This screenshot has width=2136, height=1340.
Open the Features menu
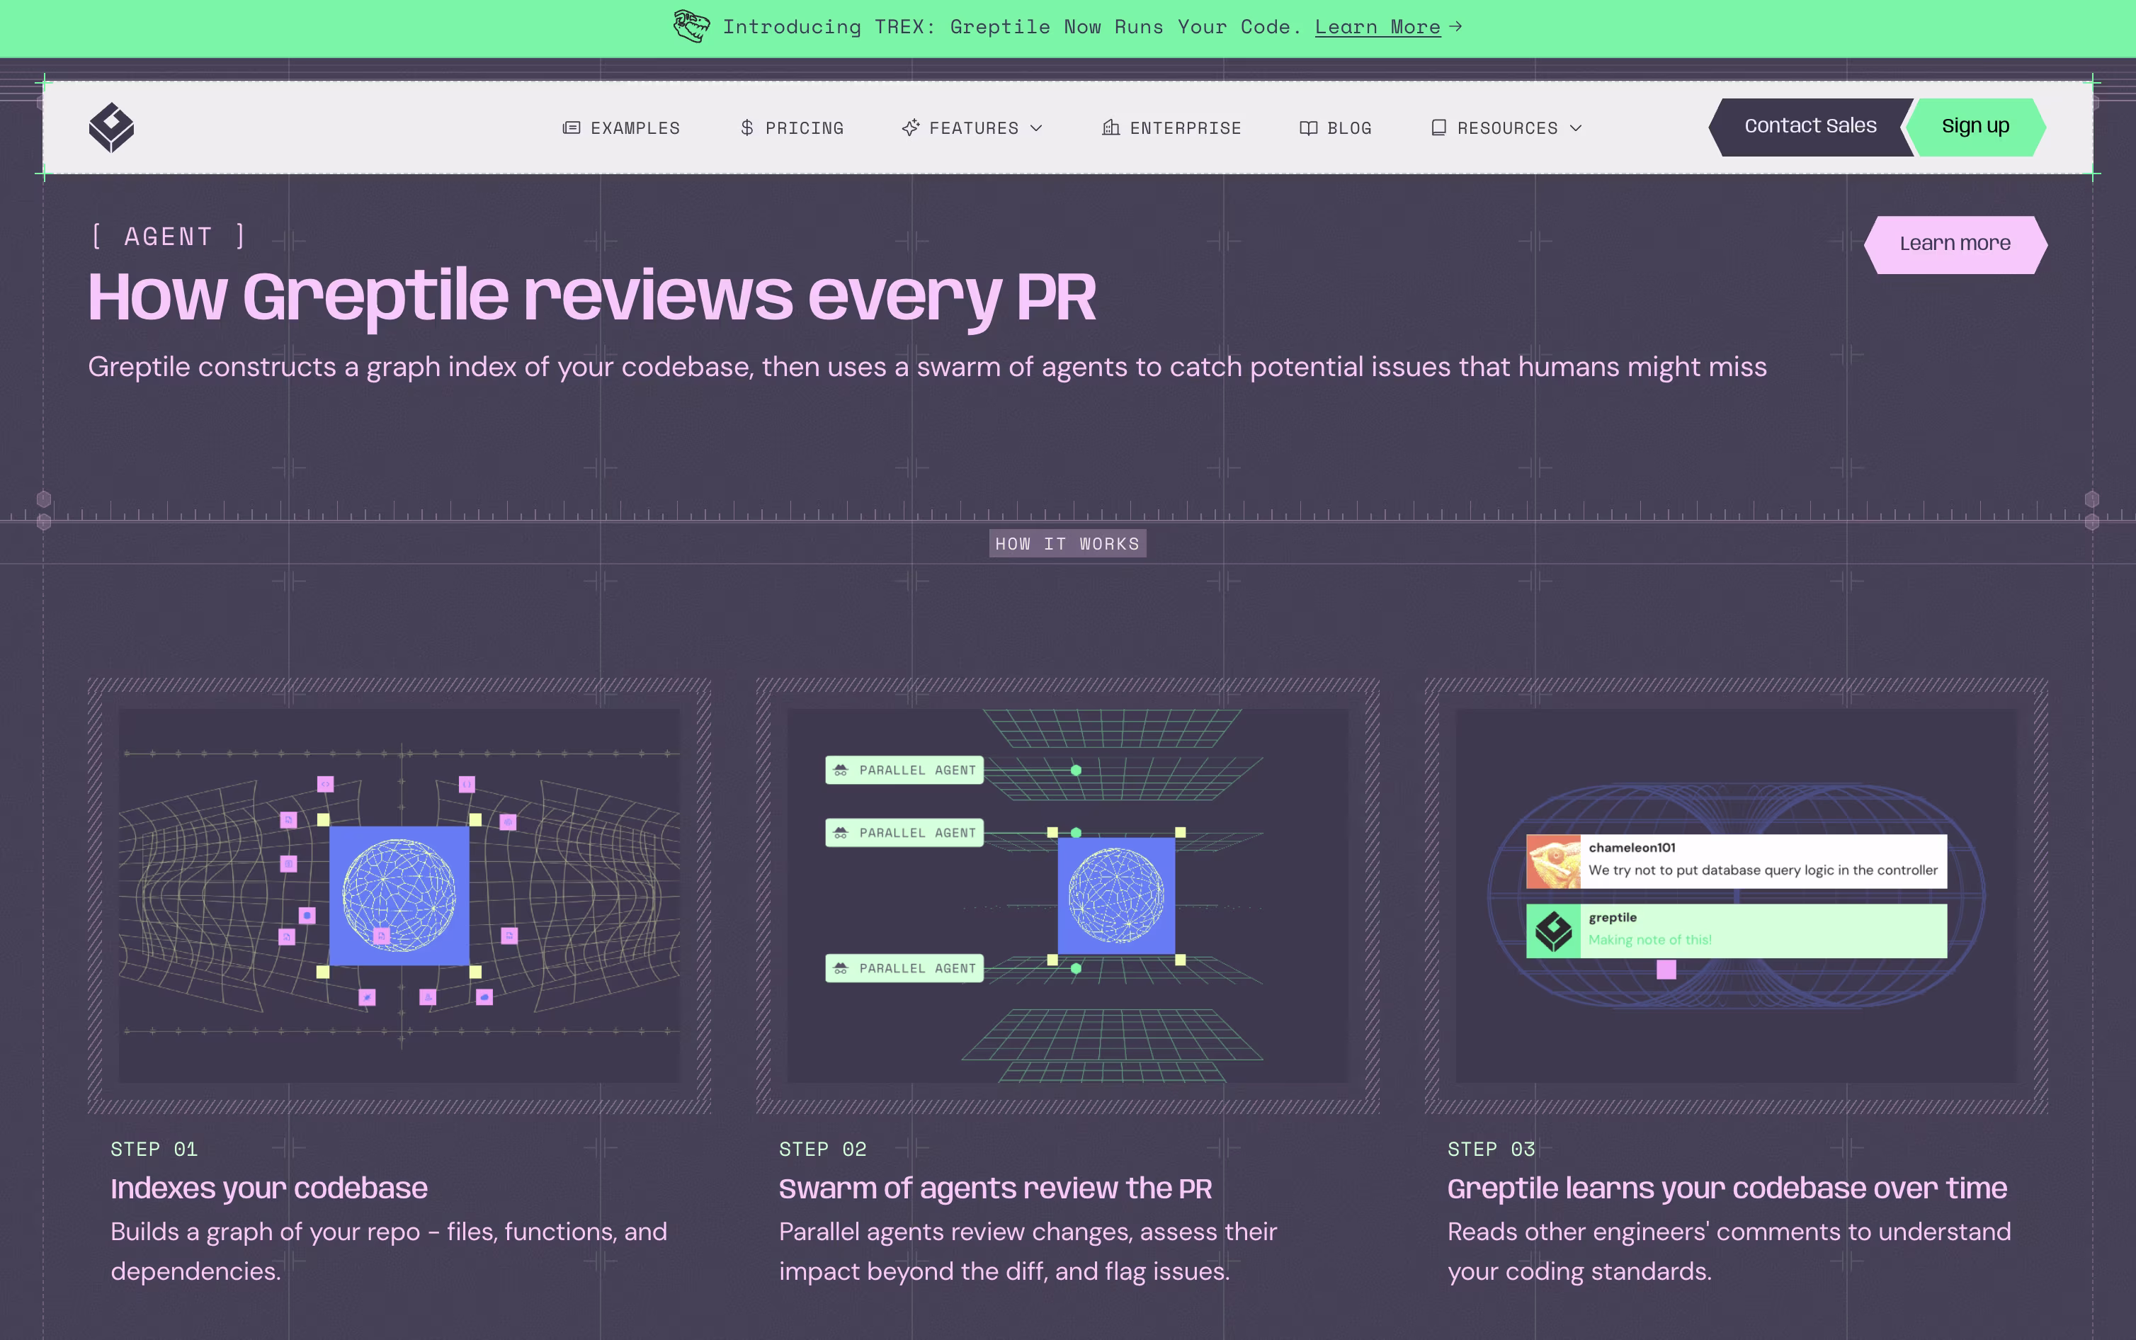click(x=973, y=127)
